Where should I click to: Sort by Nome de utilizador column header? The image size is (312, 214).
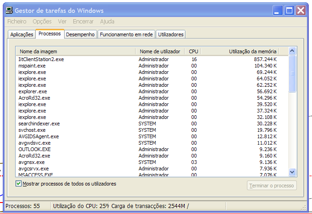(160, 51)
